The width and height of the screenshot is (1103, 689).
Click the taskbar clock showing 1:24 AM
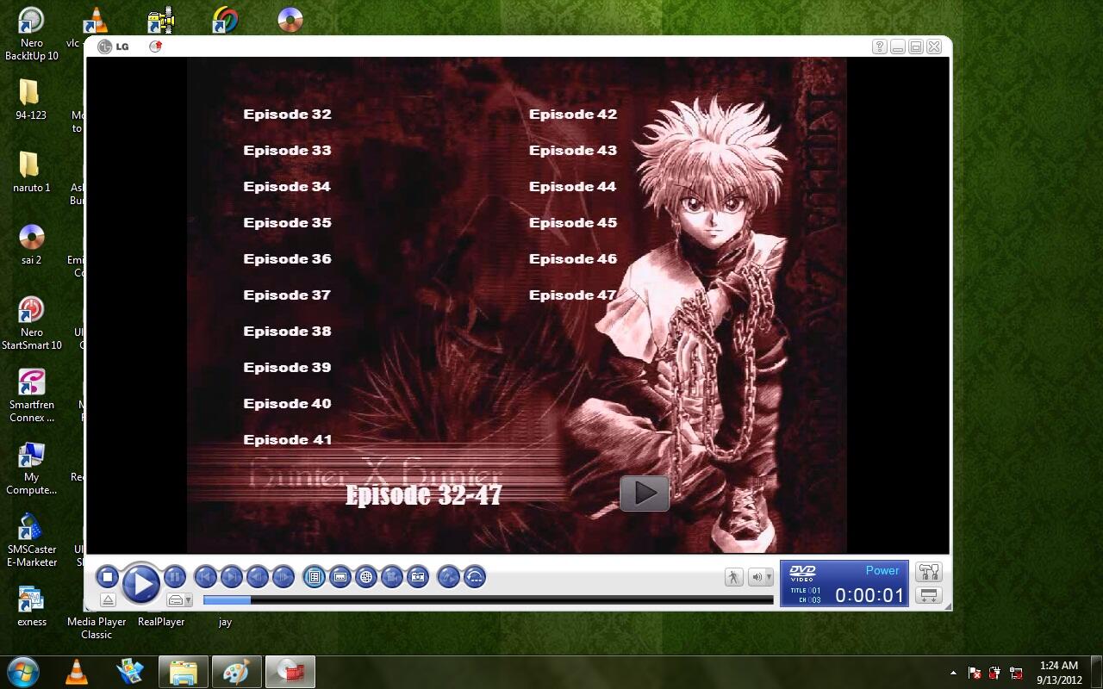[1059, 672]
